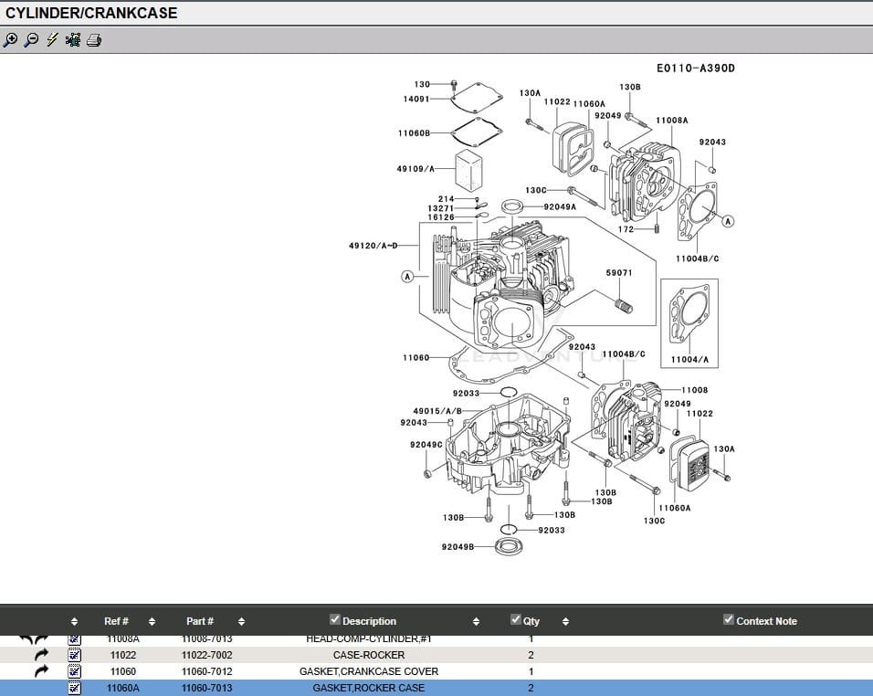The width and height of the screenshot is (873, 696).
Task: Select the CASE-ROCKER parts row
Action: (x=369, y=655)
